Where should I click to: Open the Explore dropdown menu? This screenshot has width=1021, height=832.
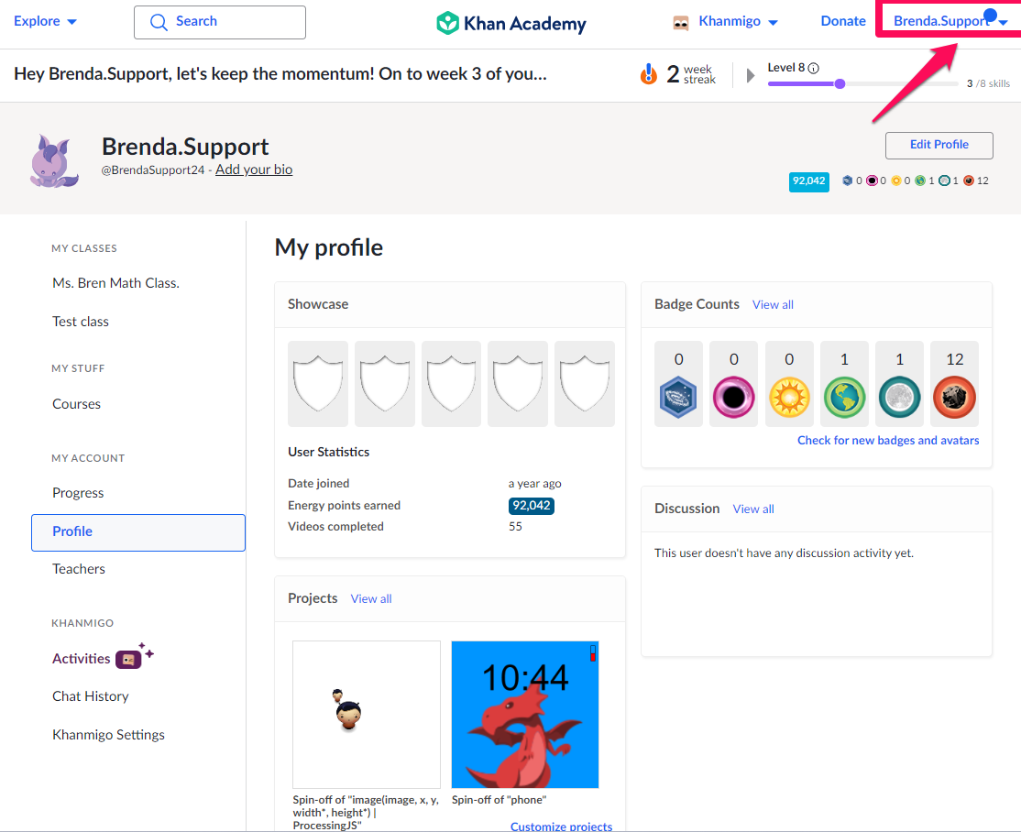[45, 21]
